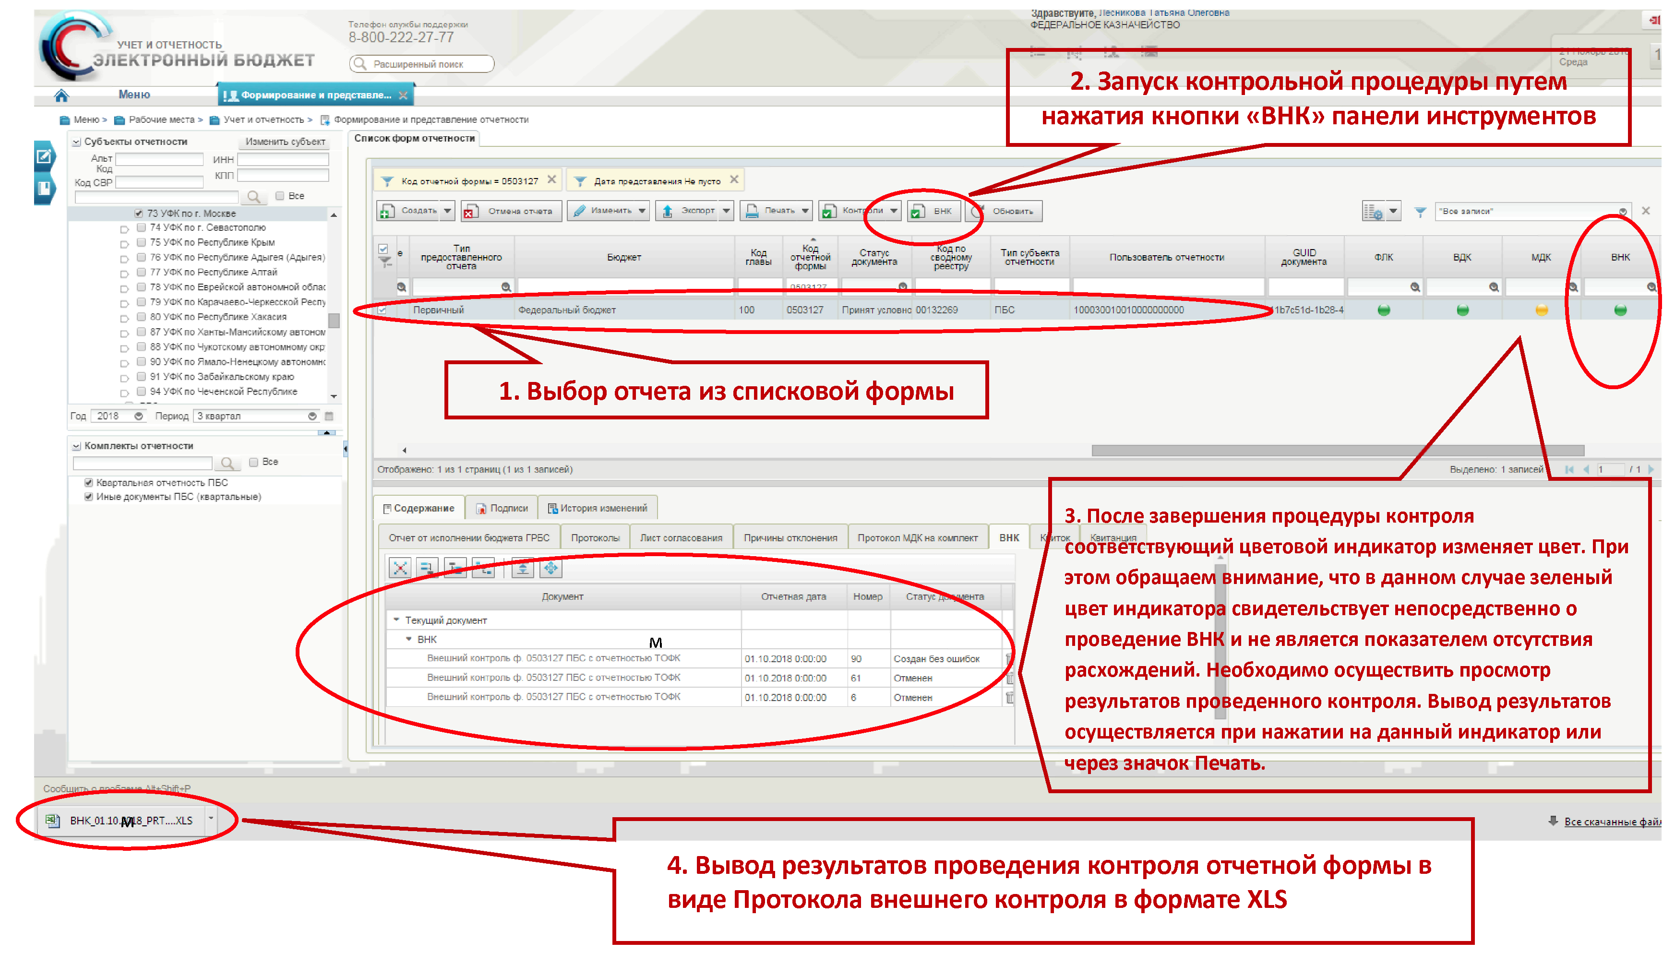Click the Обновить refresh icon
The width and height of the screenshot is (1675, 953).
click(x=977, y=211)
